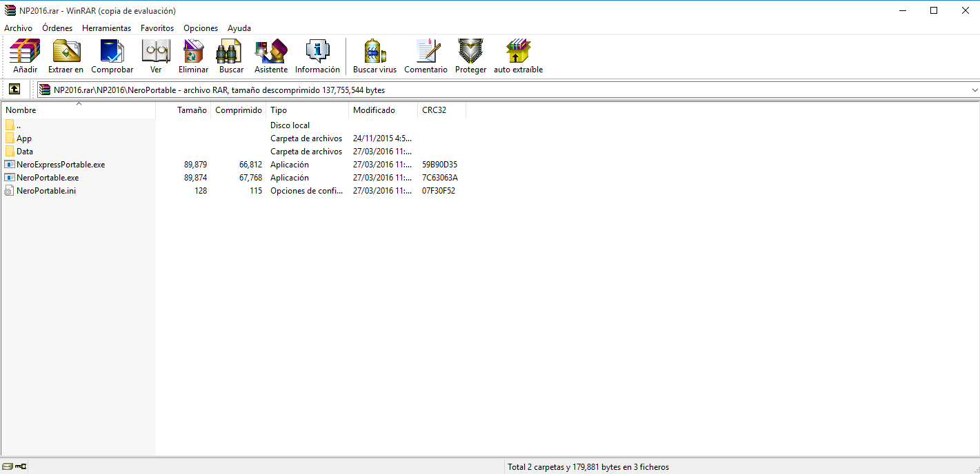Select the NeroExpressPortable.exe file name

[x=61, y=165]
